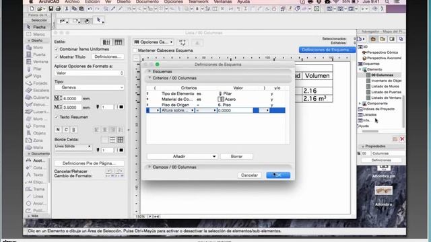Open the Spotlight search icon
The height and width of the screenshot is (242, 431).
[x=387, y=1]
